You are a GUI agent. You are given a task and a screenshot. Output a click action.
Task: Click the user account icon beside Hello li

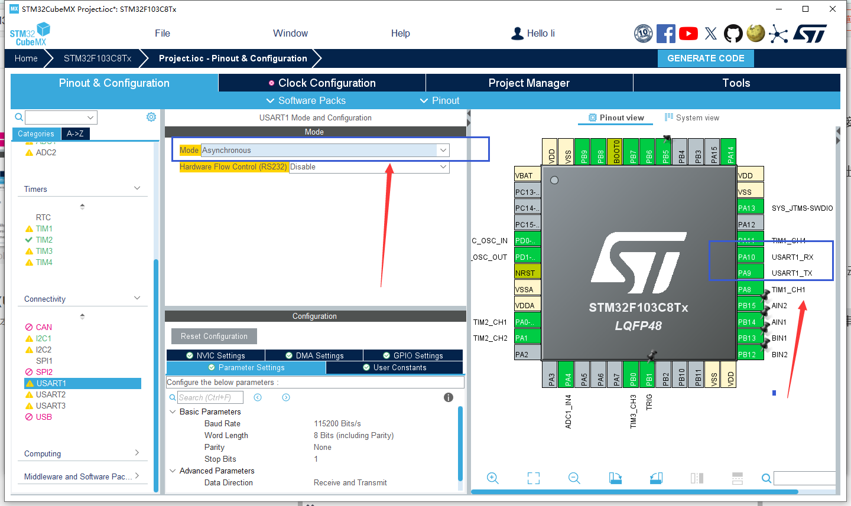517,34
